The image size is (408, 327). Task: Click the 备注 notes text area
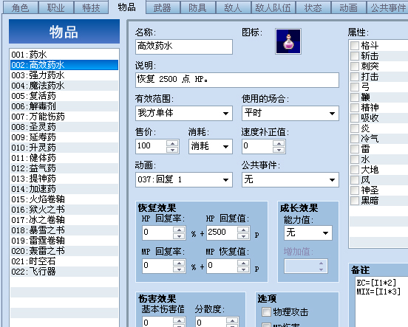381,301
